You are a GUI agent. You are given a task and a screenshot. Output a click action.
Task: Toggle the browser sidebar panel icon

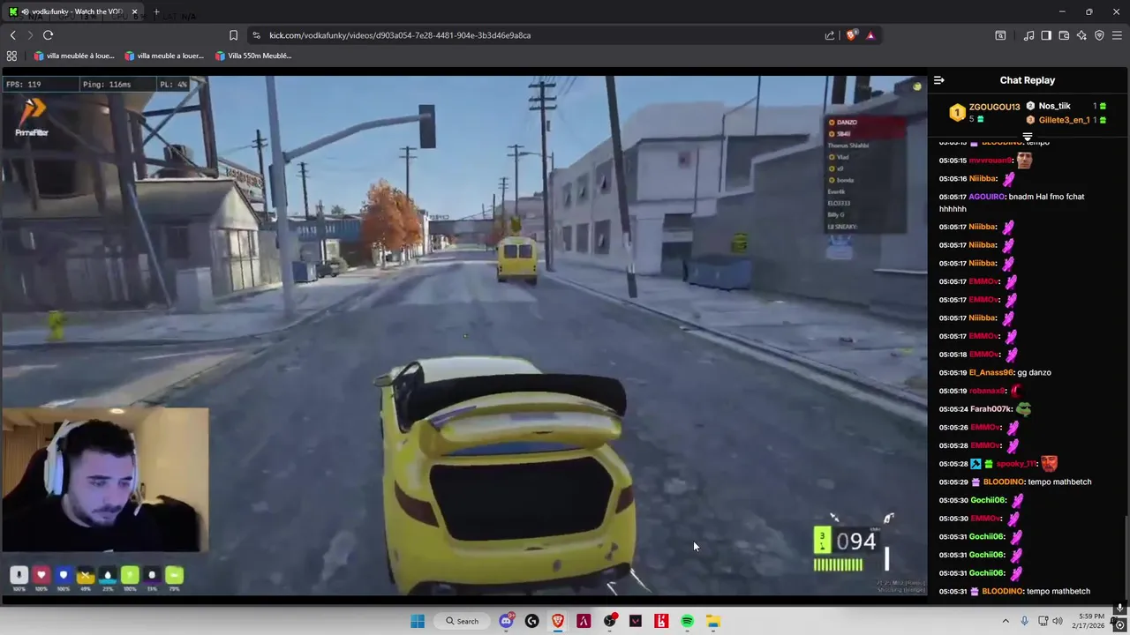(x=1046, y=35)
